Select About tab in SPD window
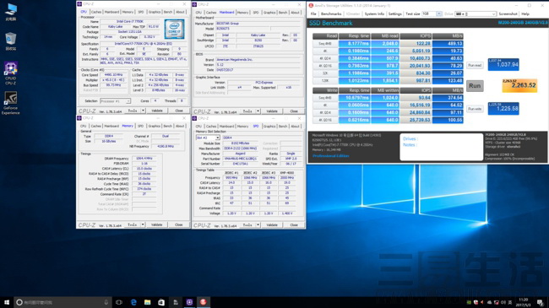This screenshot has height=308, width=549. point(295,127)
